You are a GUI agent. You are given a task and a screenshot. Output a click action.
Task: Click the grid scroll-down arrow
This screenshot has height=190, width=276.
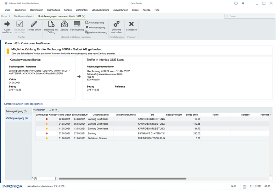coord(271,175)
